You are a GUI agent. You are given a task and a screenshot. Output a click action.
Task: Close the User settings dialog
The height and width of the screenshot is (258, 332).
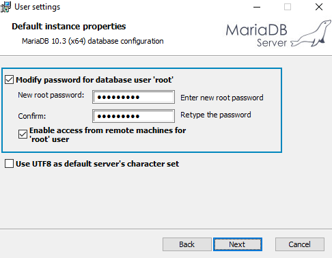(x=319, y=7)
